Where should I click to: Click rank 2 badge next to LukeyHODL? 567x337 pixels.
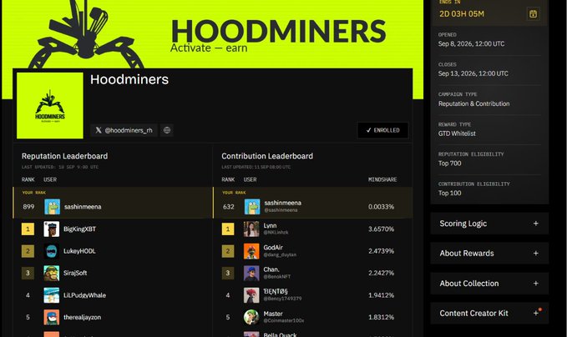click(x=28, y=251)
